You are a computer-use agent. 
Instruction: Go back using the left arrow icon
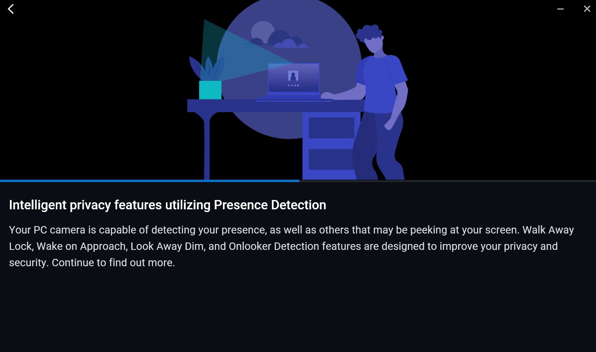tap(11, 9)
